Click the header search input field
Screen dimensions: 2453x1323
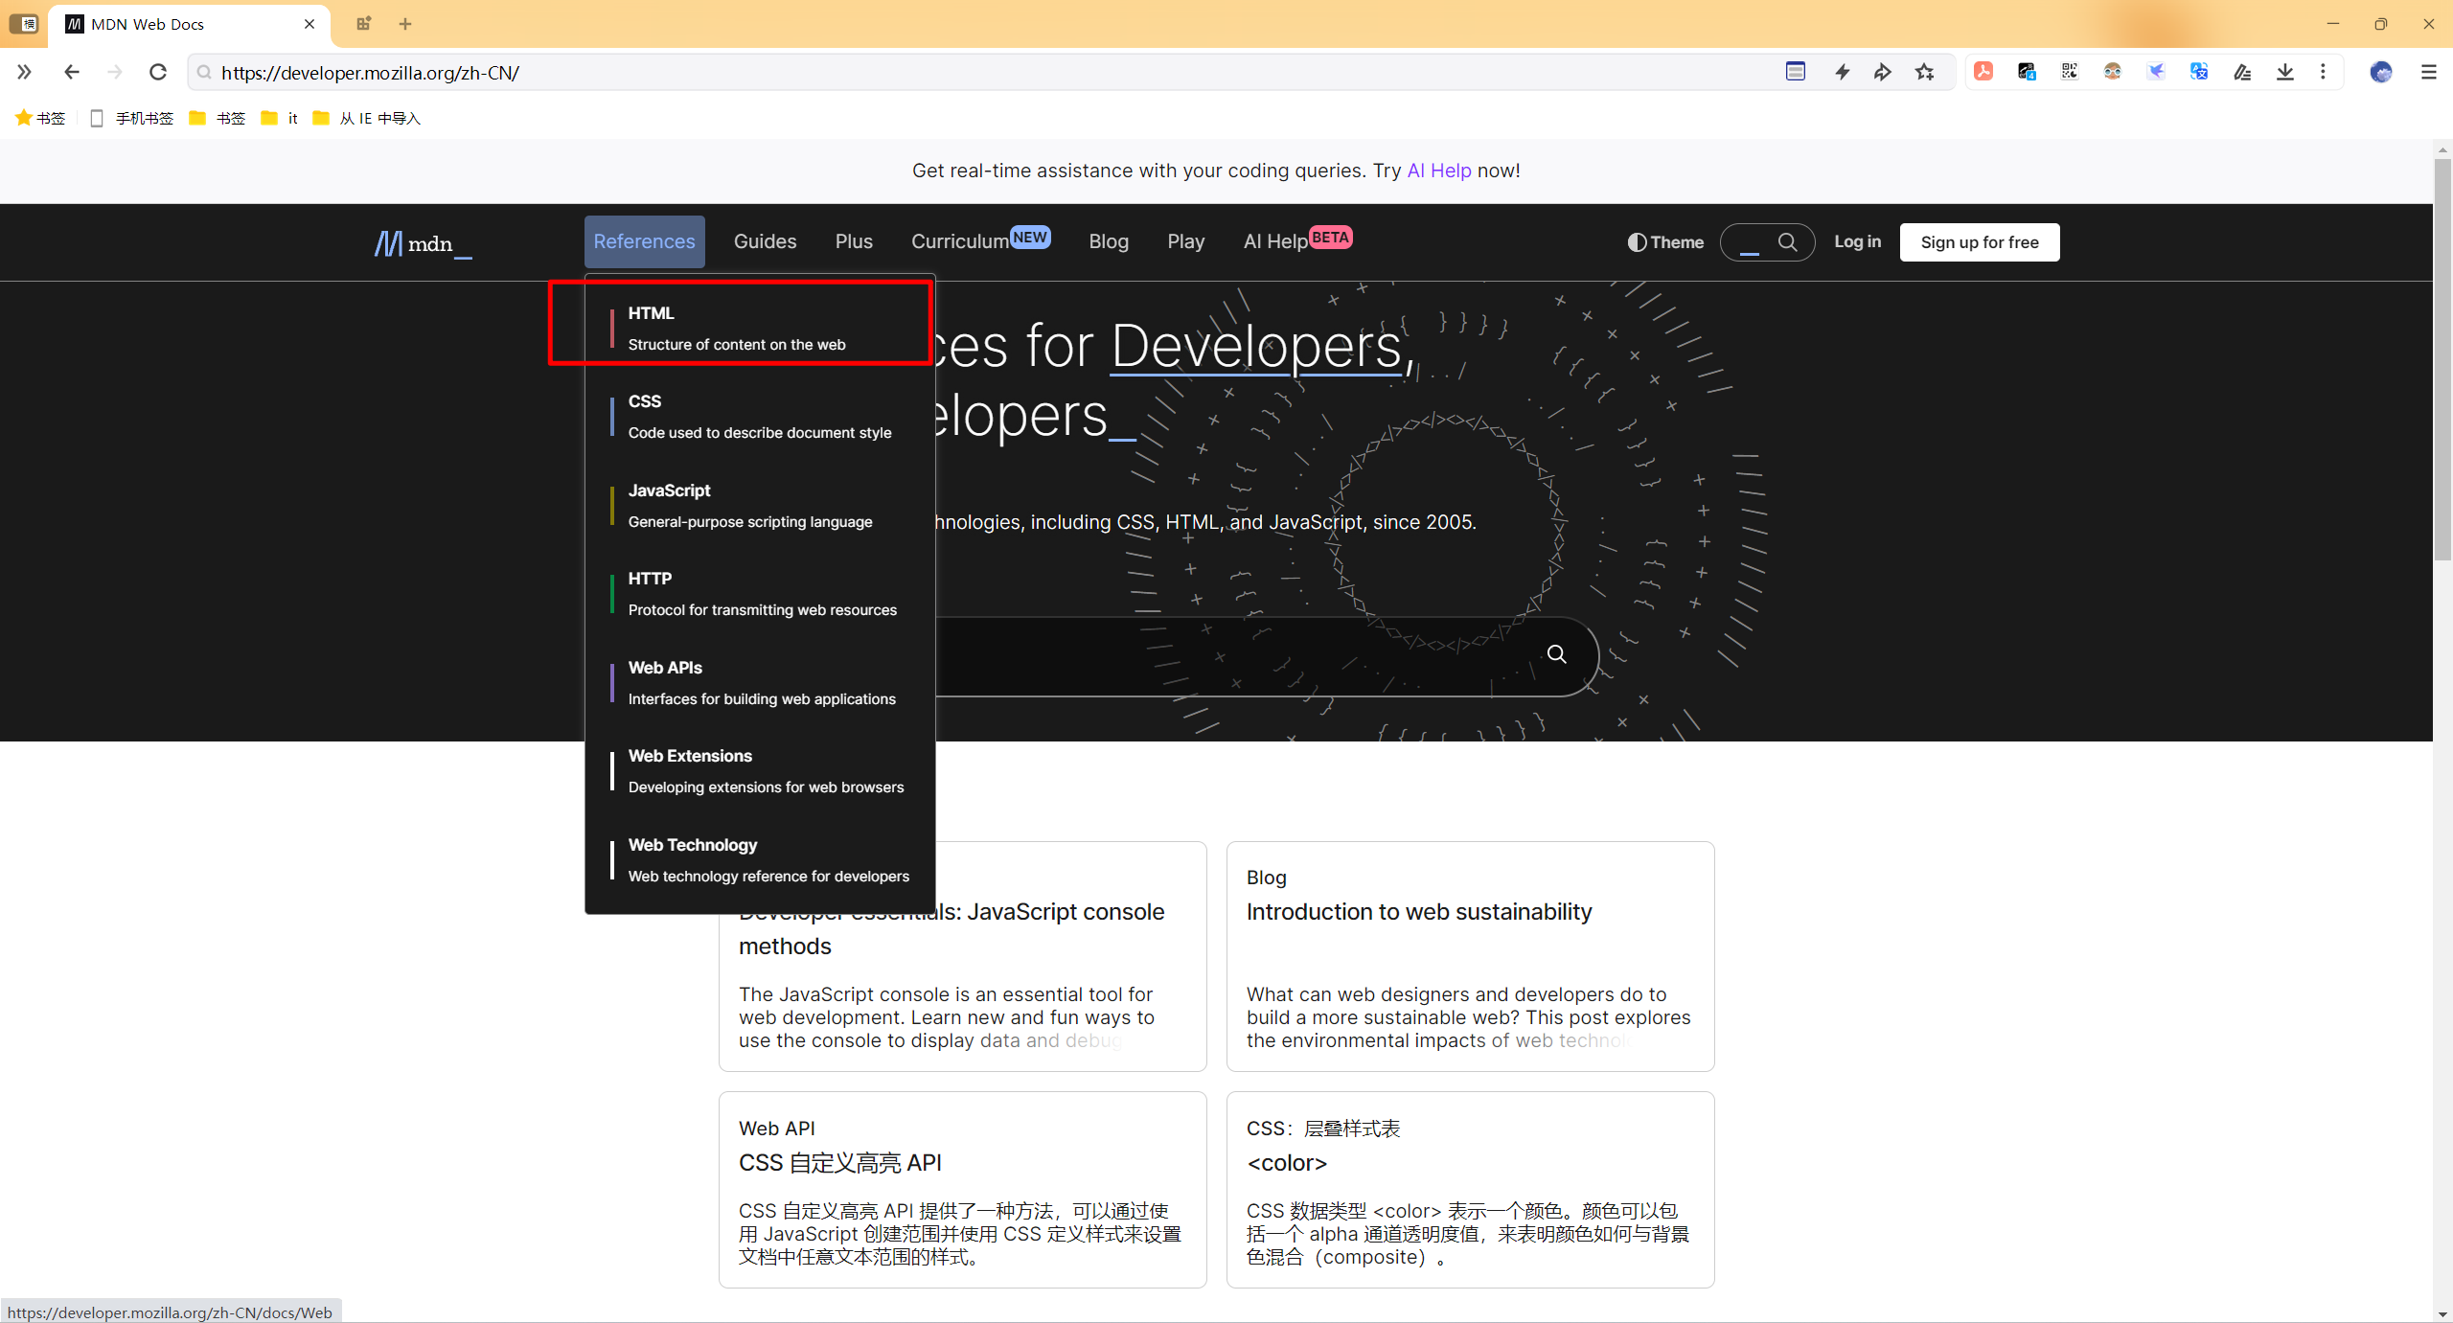coord(1750,242)
